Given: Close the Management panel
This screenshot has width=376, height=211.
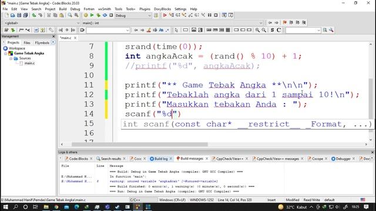Looking at the screenshot, I should point(53,36).
